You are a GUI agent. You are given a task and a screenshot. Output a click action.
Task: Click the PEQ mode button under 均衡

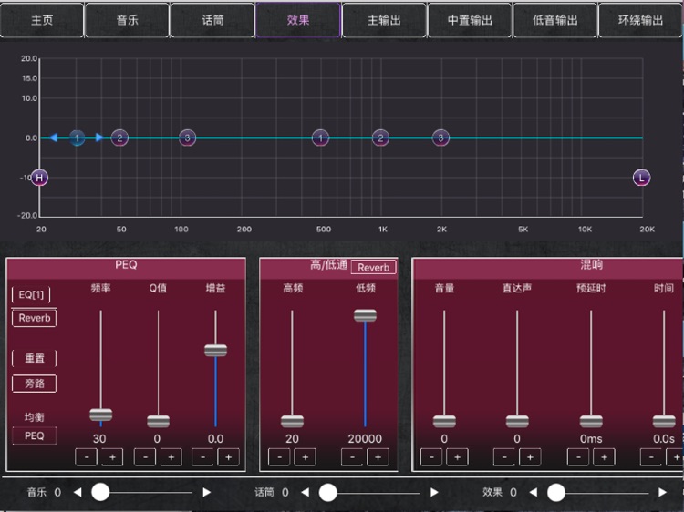(x=35, y=435)
